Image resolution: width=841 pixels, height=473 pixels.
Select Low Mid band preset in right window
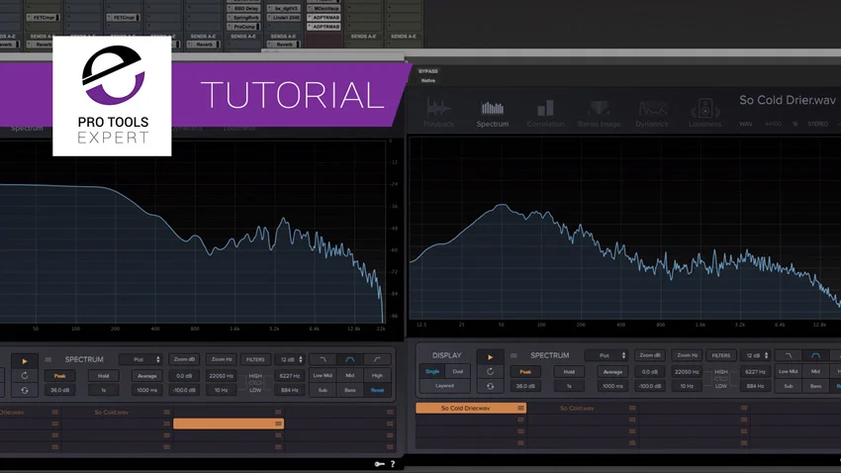(789, 371)
